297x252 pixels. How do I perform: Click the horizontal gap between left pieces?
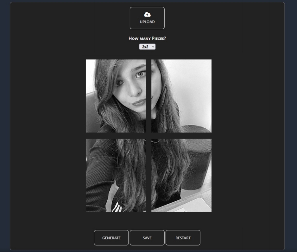(x=116, y=136)
